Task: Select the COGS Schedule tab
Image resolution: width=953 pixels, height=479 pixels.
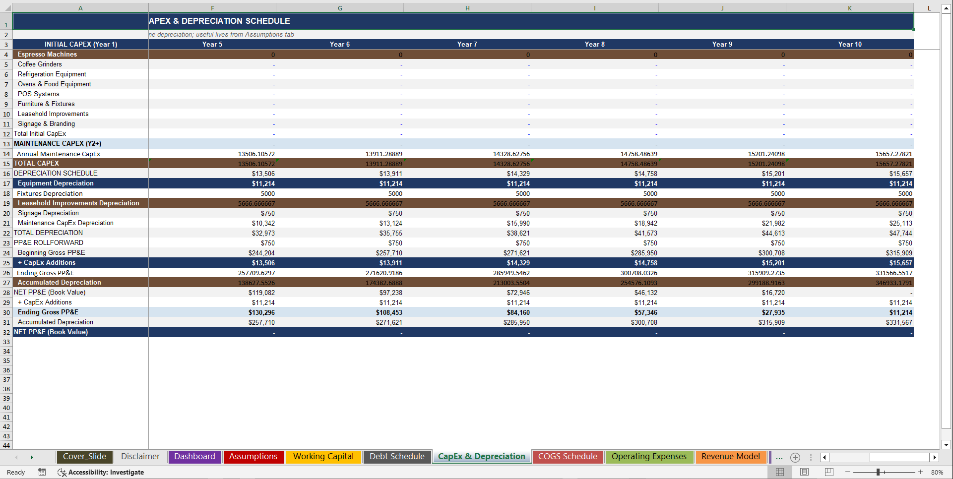Action: (568, 457)
